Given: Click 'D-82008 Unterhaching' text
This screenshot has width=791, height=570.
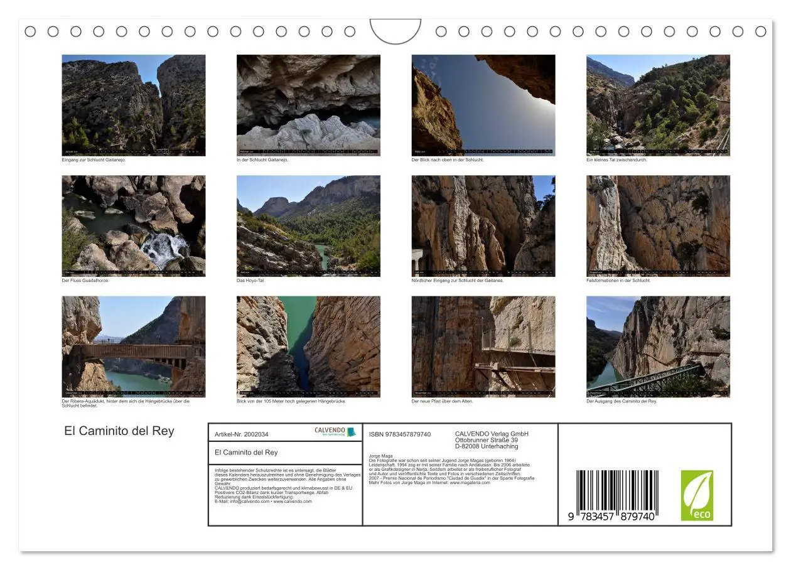Looking at the screenshot, I should click(487, 446).
